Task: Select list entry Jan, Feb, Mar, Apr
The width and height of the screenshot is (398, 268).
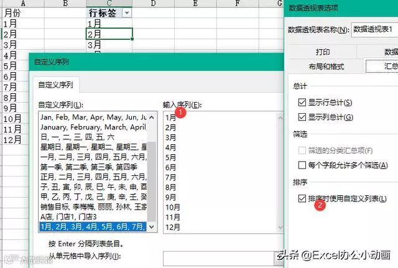Action: click(93, 117)
